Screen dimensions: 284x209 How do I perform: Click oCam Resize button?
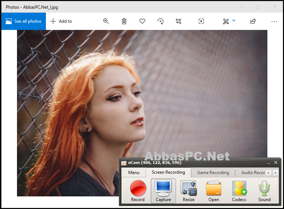[x=189, y=191]
